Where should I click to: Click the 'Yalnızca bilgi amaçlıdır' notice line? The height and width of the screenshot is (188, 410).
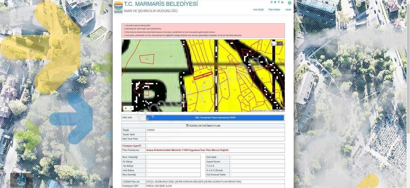[138, 26]
